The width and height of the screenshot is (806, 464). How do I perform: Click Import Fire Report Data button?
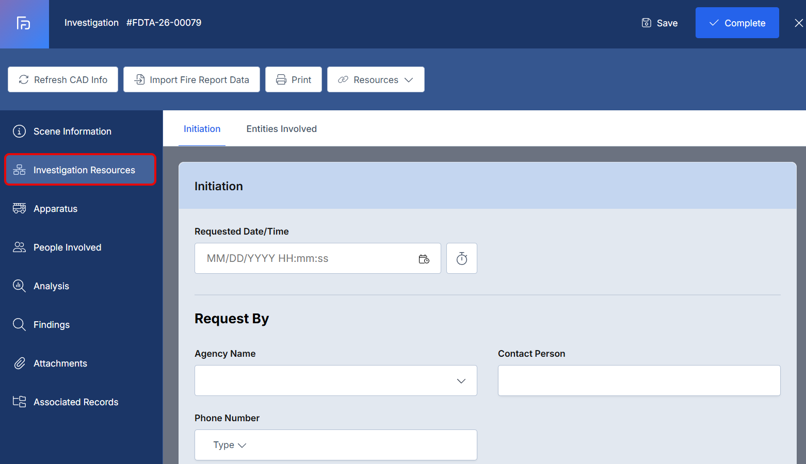[x=191, y=79]
